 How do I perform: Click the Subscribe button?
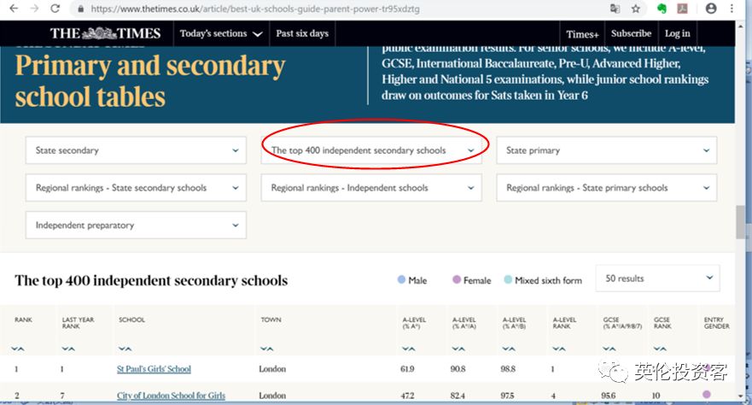pos(631,33)
